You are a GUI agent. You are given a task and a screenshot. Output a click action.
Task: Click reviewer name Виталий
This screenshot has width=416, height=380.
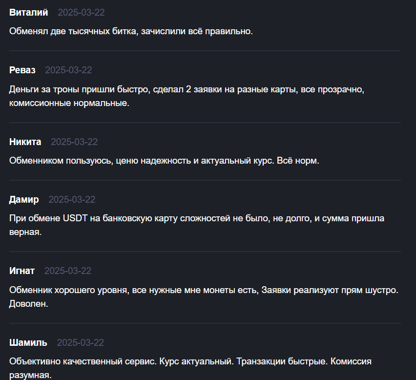[x=29, y=13]
